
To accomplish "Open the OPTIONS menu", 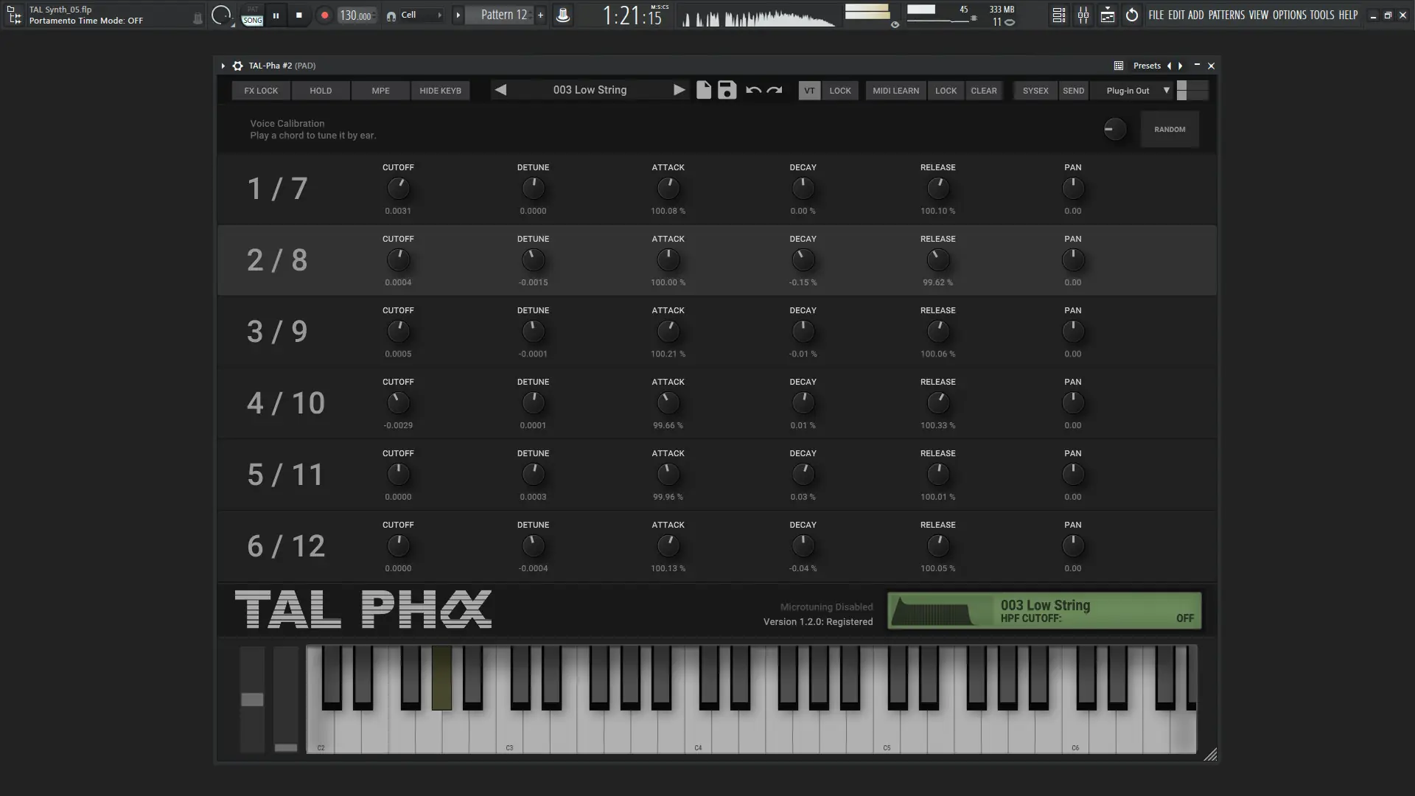I will coord(1289,15).
